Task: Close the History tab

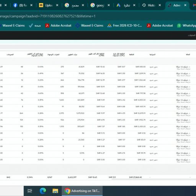Action: 160,5
